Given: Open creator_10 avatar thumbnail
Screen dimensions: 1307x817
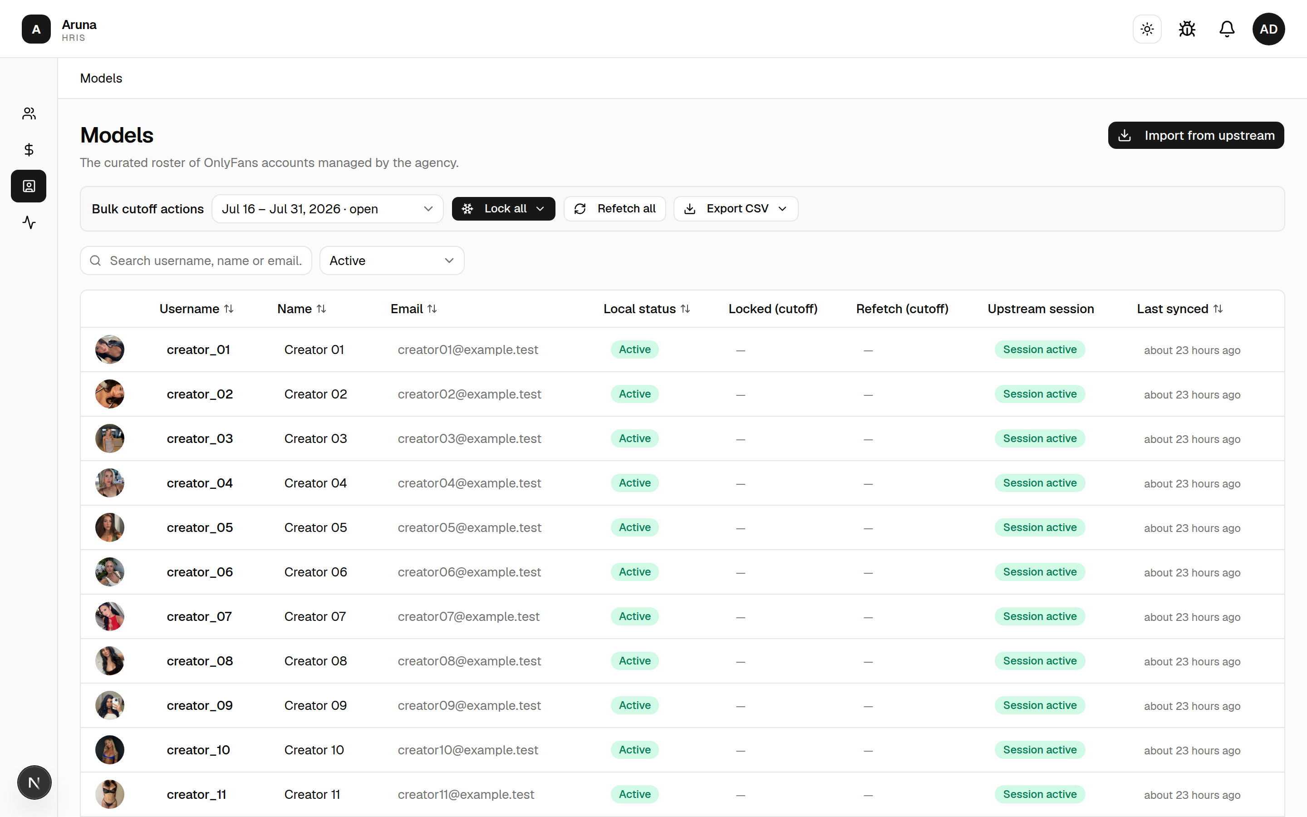Looking at the screenshot, I should click(x=110, y=750).
